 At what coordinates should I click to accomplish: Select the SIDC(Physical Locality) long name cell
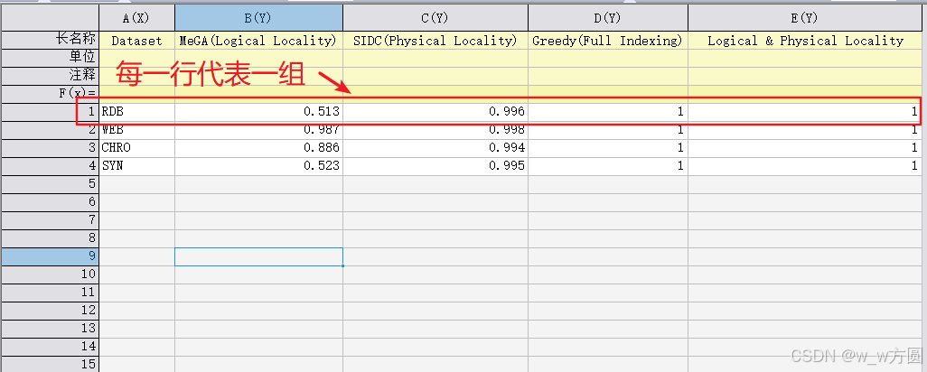click(435, 40)
